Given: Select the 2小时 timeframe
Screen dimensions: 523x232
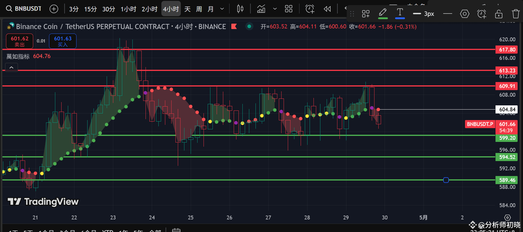Looking at the screenshot, I should click(149, 9).
